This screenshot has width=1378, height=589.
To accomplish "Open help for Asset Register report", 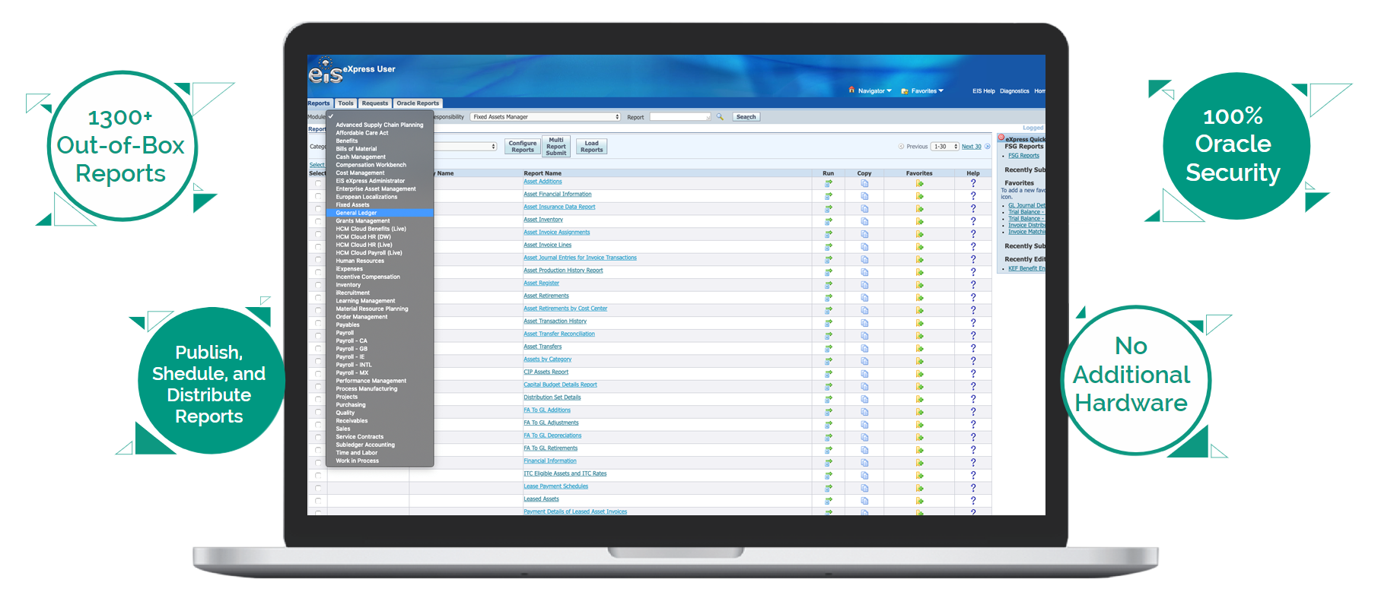I will (x=973, y=285).
